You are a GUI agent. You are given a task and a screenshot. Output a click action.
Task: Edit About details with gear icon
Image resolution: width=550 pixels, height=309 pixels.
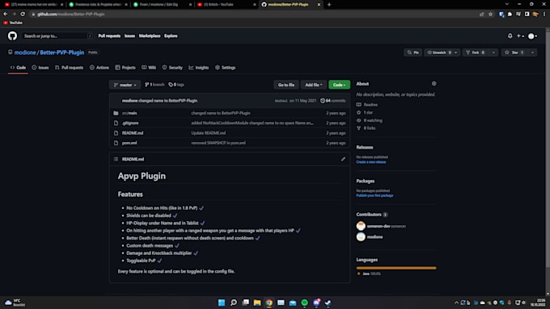(434, 84)
